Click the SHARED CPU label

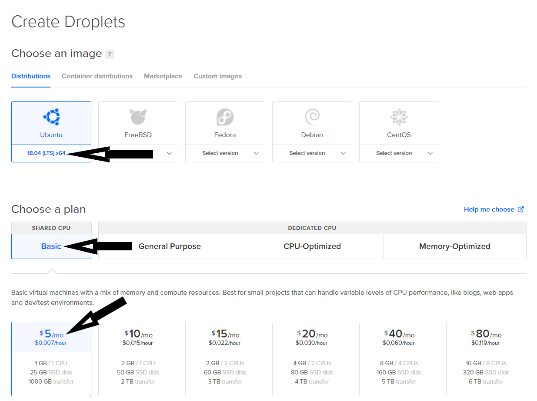(51, 228)
